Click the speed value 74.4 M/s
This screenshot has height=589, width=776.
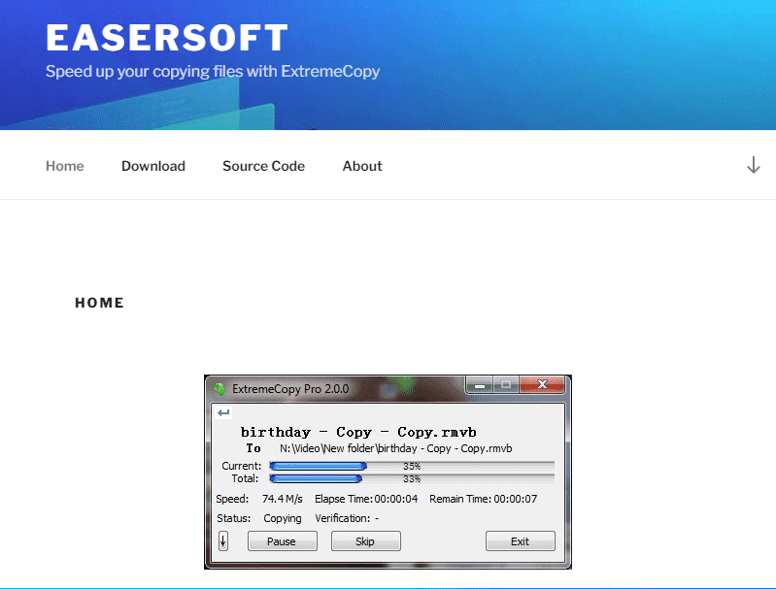(282, 499)
